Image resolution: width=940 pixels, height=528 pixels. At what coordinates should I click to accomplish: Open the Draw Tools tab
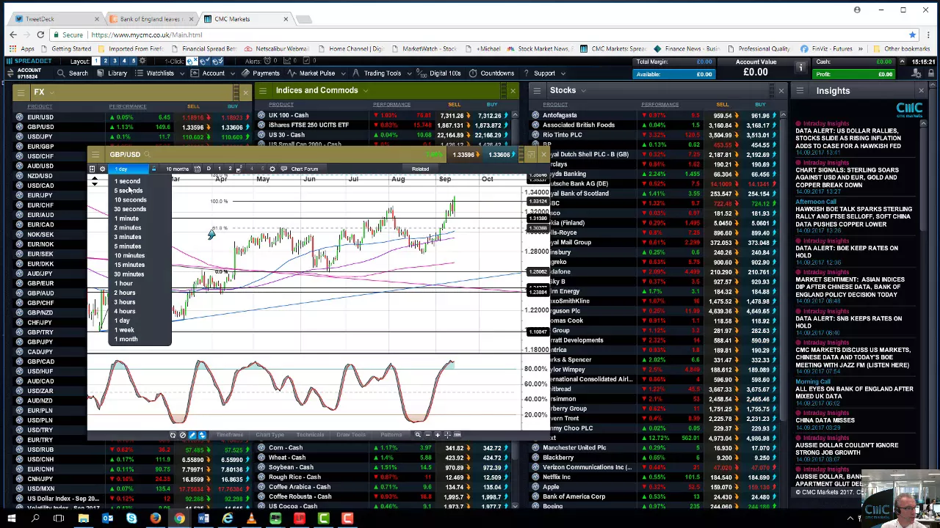pos(350,435)
